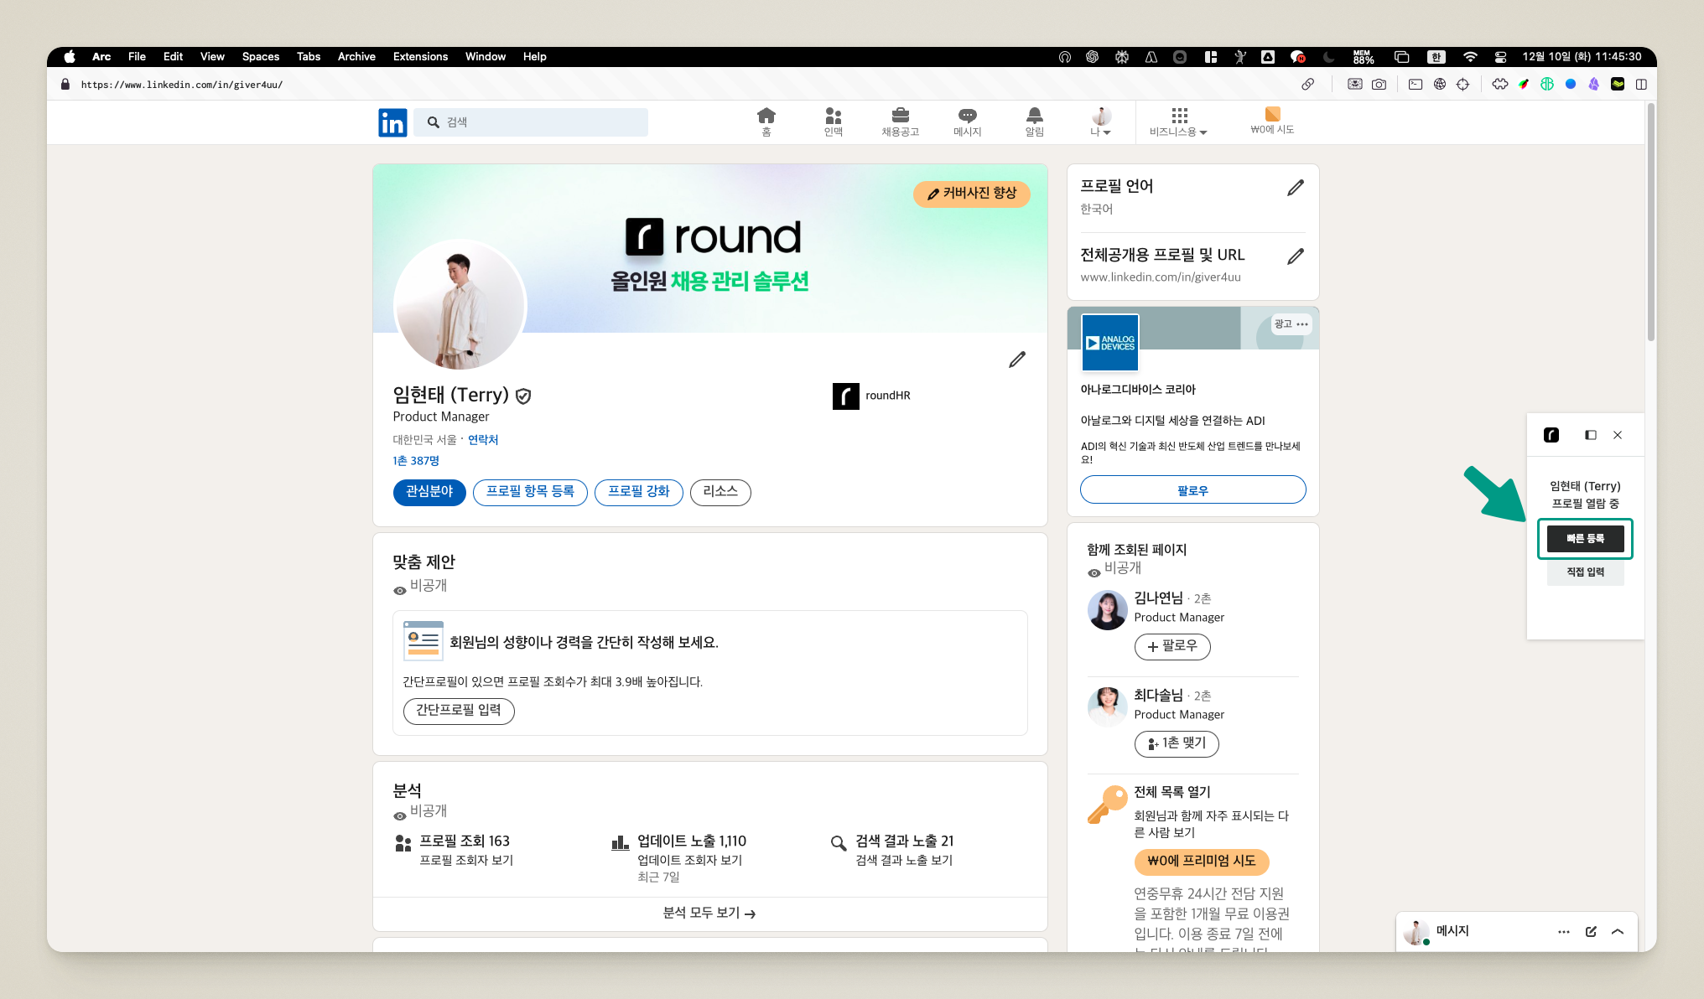Edit profile language with pencil icon
This screenshot has width=1704, height=999.
pyautogui.click(x=1296, y=188)
